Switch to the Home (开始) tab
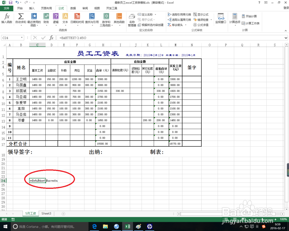The width and height of the screenshot is (289, 231). tap(20, 8)
